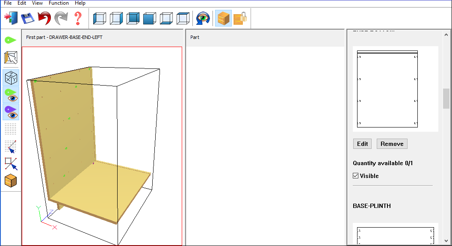This screenshot has width=452, height=246.
Task: Click the grayed redo arrow
Action: (61, 18)
